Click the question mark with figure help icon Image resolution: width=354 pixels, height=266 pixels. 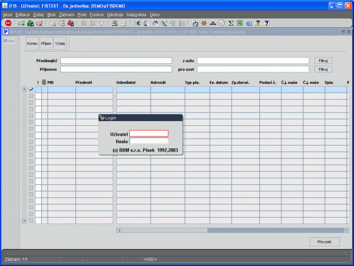coord(258,23)
